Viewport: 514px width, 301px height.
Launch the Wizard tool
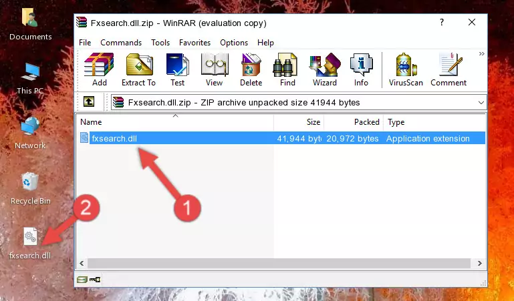(325, 69)
